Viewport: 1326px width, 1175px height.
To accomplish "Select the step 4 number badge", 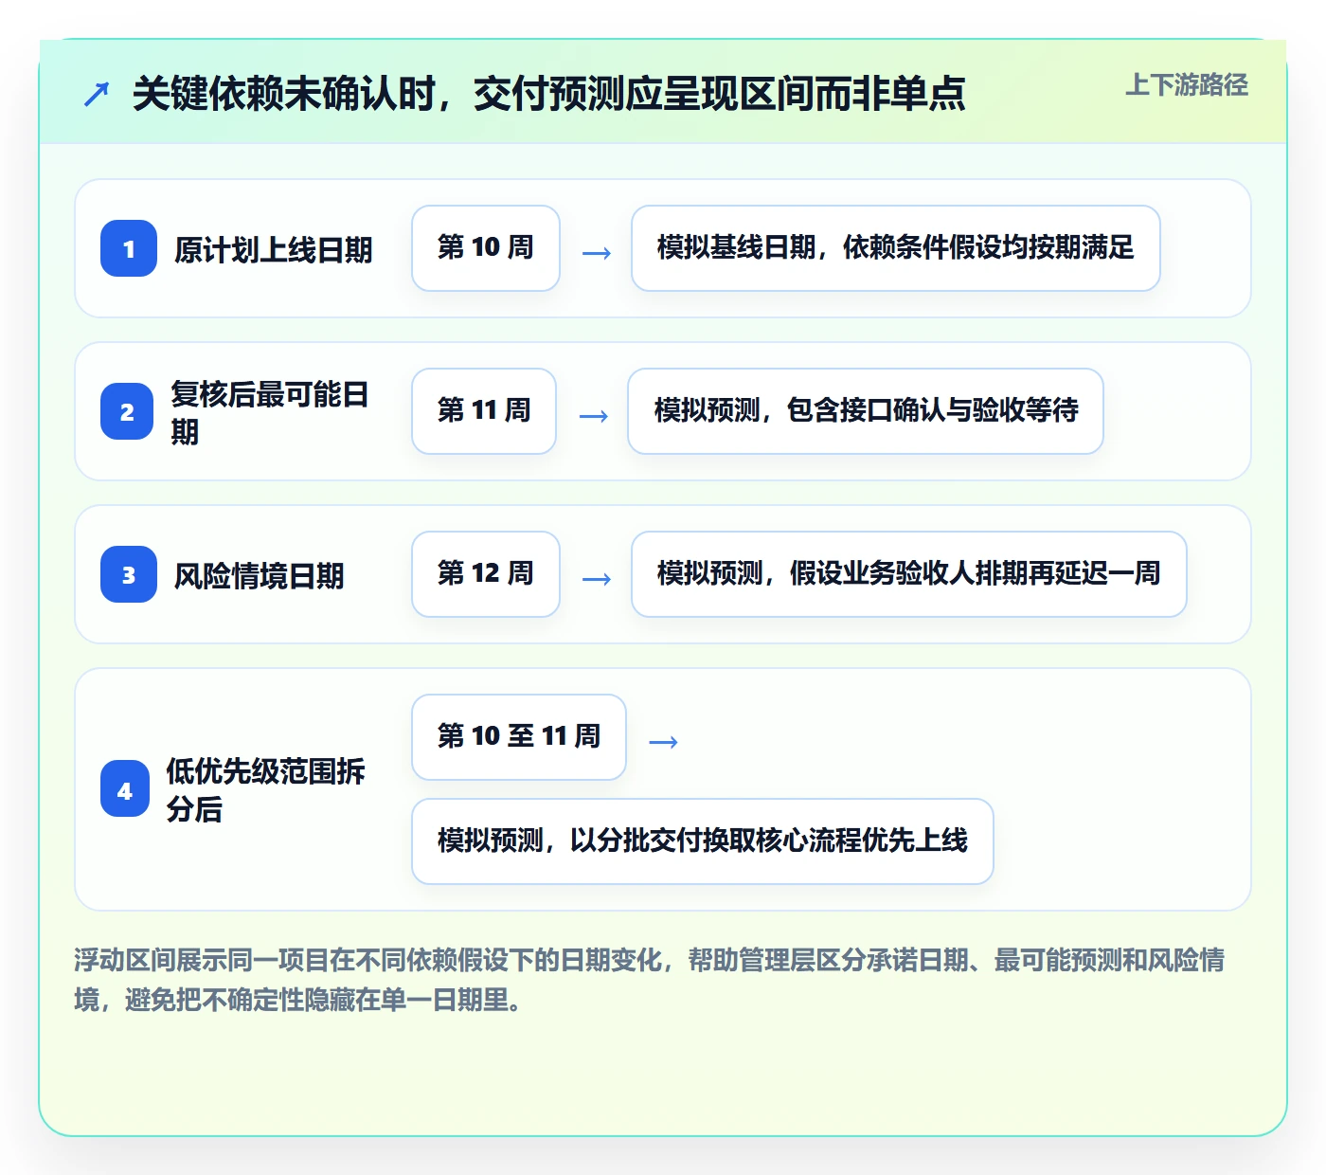I will tap(125, 789).
